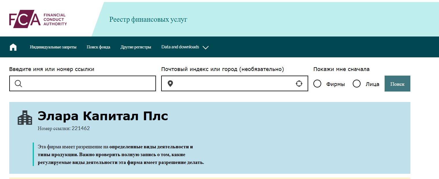Viewport: 439px width, 179px height.
Task: Click the Введите имя или номер ссылки label
Action: 52,69
